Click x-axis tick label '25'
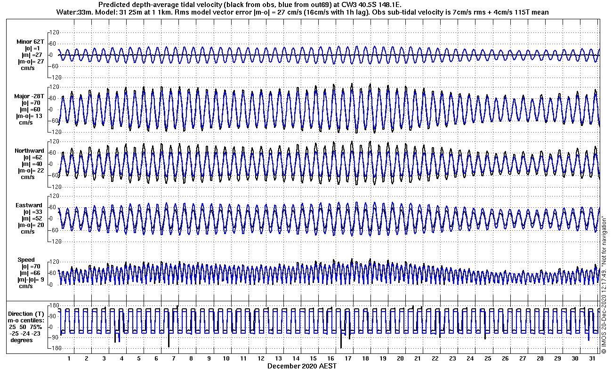 [x=487, y=359]
